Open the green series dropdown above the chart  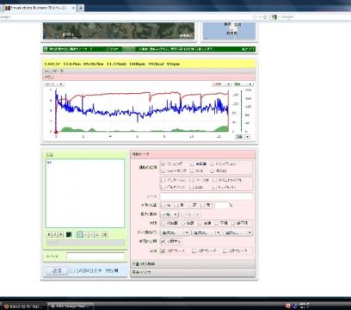point(243,84)
